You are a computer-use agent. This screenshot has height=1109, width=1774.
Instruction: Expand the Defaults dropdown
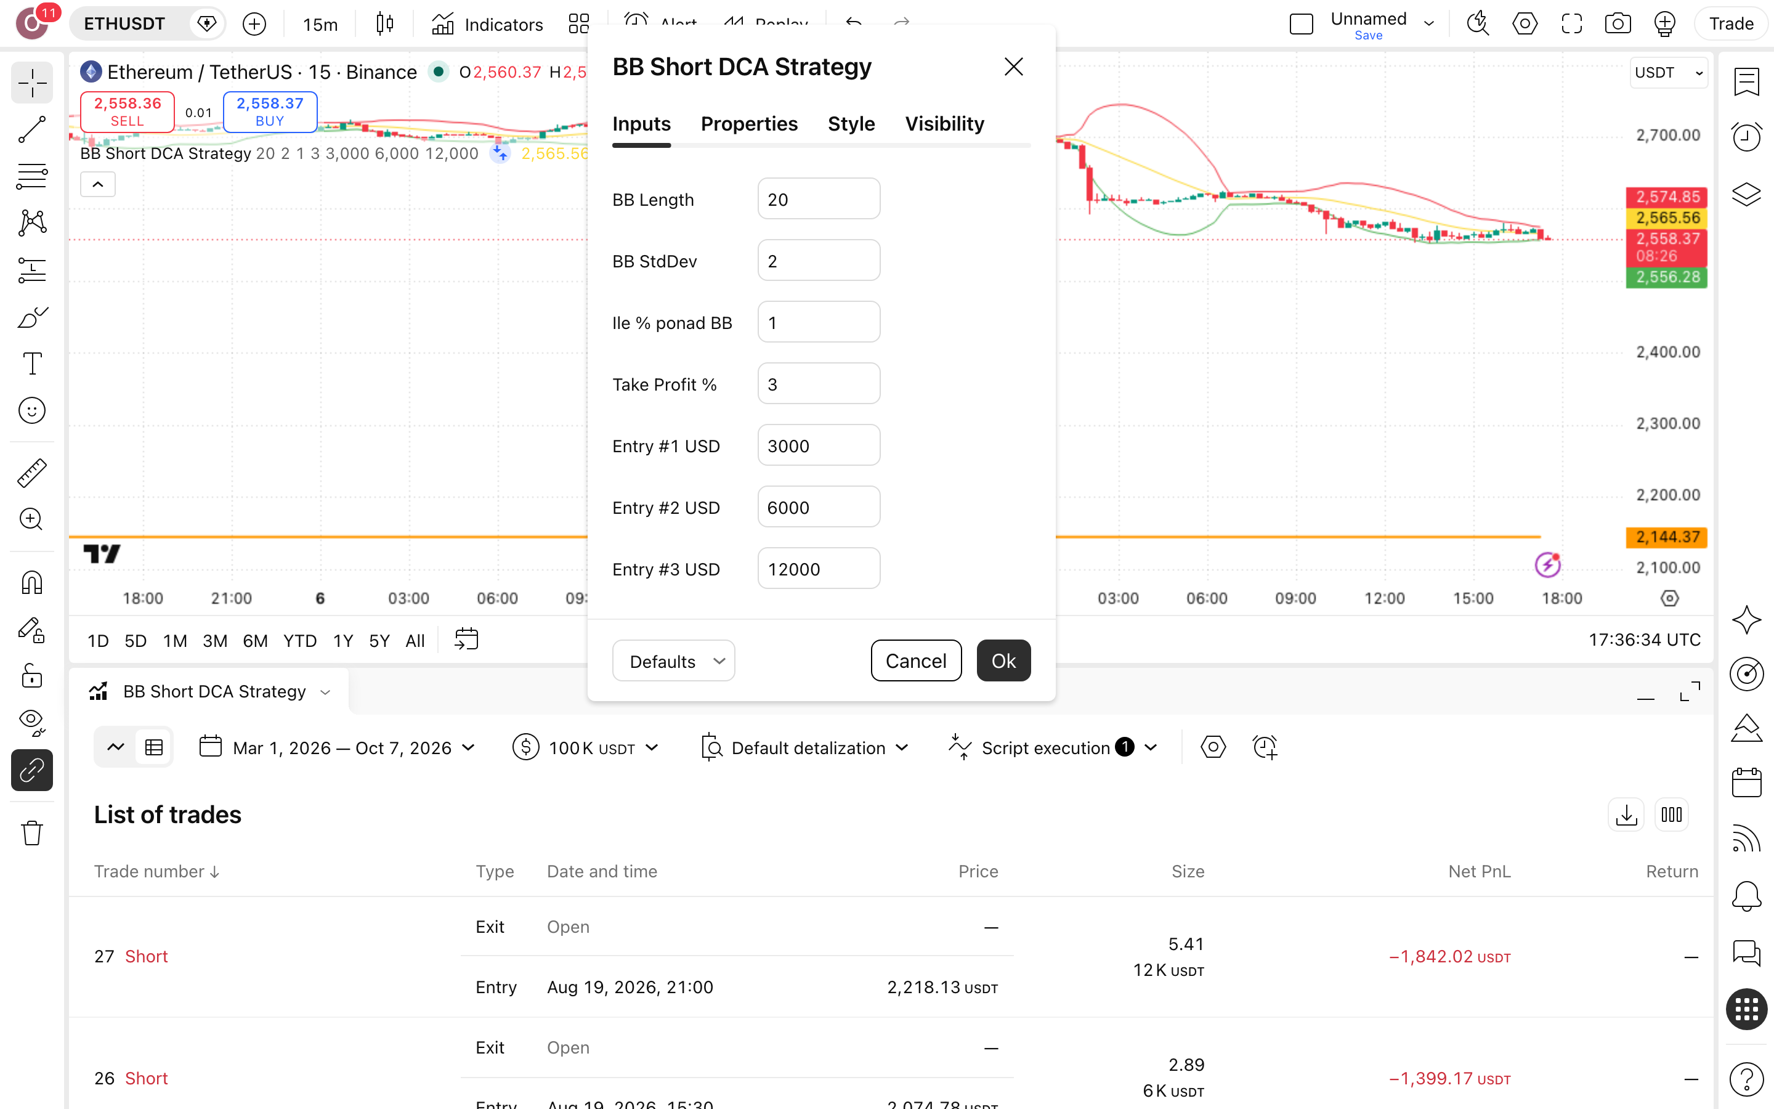(x=674, y=661)
